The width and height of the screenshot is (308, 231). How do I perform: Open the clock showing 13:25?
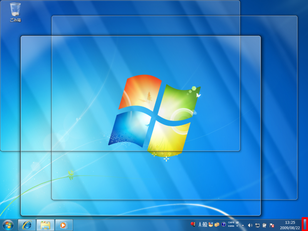coord(290,223)
